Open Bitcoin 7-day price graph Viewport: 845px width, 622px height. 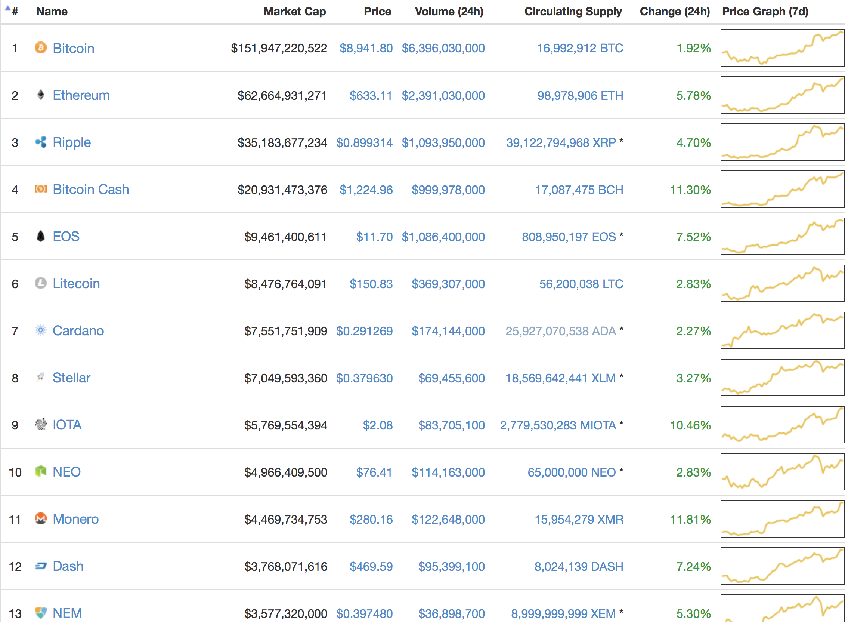click(x=782, y=48)
